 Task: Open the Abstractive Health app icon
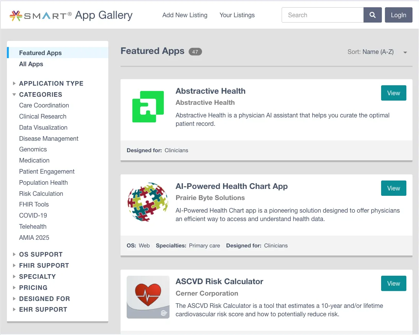pyautogui.click(x=148, y=106)
